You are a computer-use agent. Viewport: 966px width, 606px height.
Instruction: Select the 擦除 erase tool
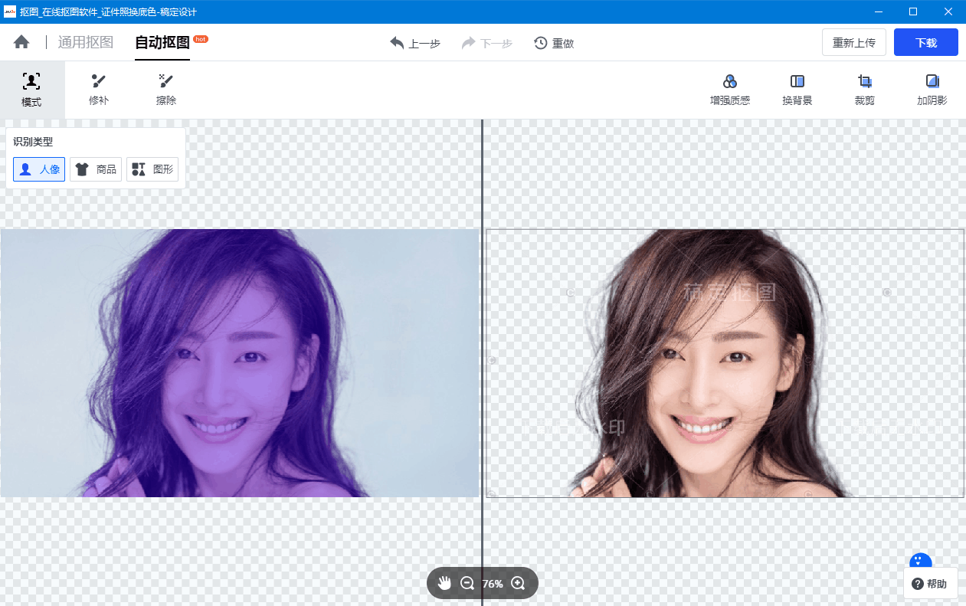166,90
